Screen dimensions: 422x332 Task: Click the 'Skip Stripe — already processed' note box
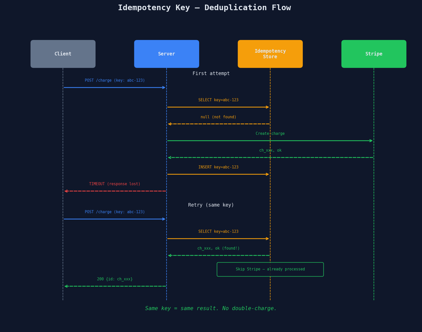pyautogui.click(x=270, y=269)
